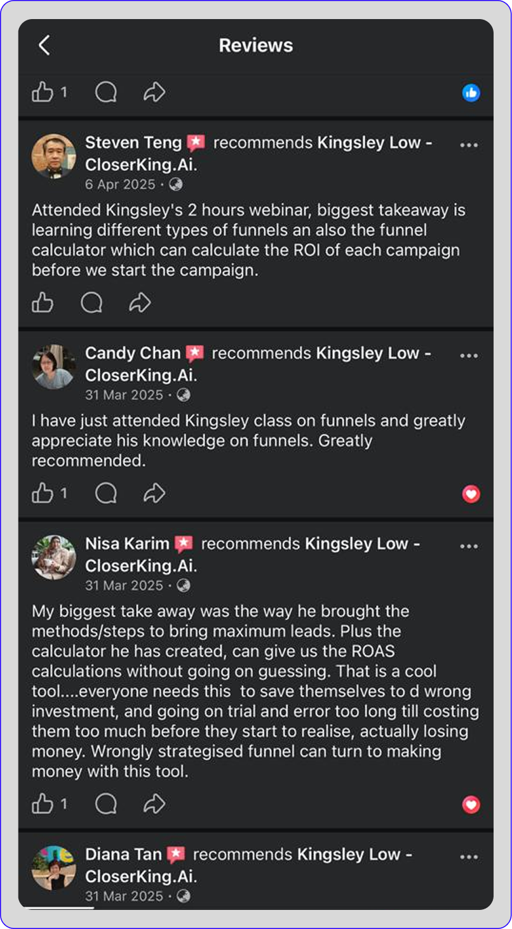512x929 pixels.
Task: Tap Nisa Karim's profile picture
Action: click(54, 557)
